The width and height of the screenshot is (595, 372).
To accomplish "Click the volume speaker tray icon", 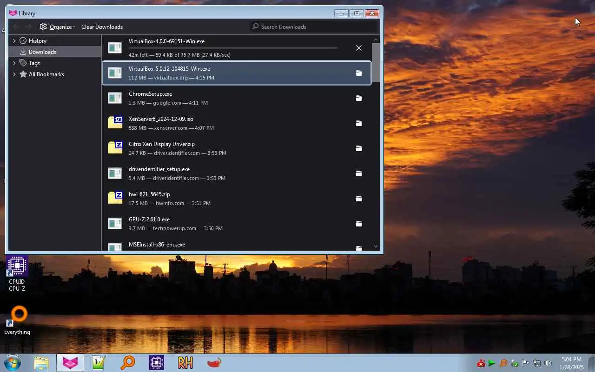I will [548, 363].
